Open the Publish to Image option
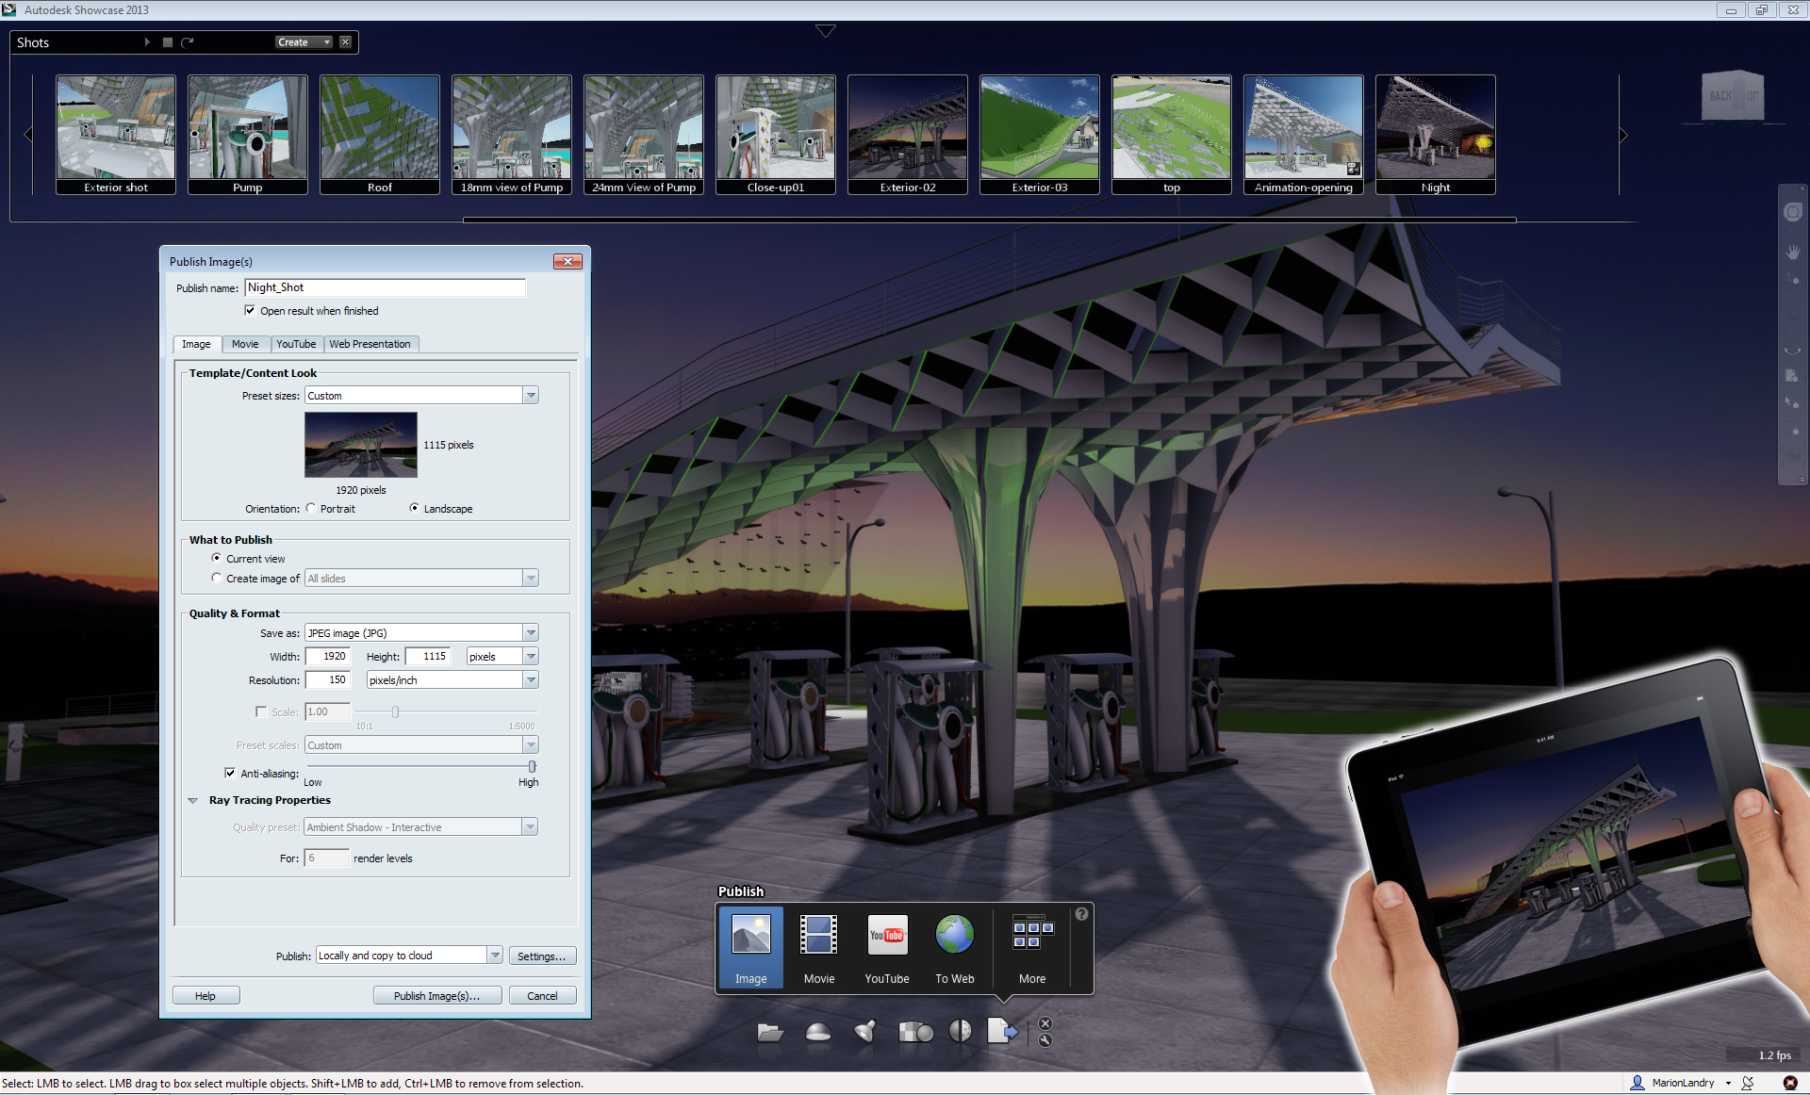 click(x=749, y=947)
